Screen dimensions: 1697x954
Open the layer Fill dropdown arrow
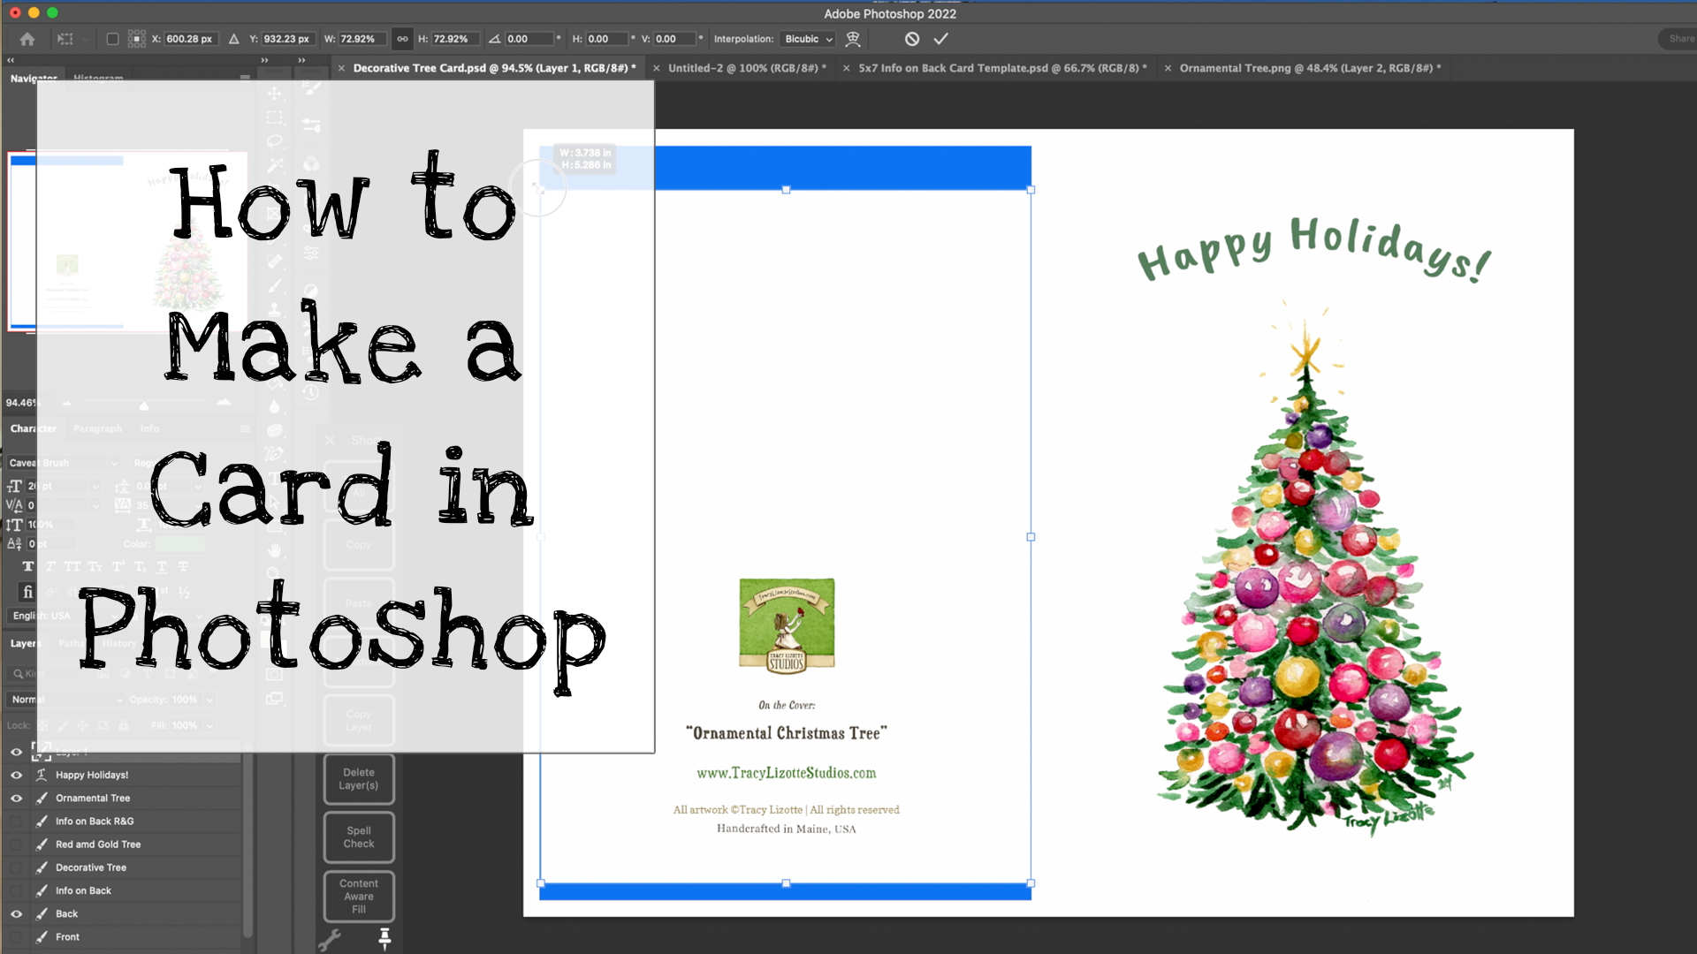[210, 725]
